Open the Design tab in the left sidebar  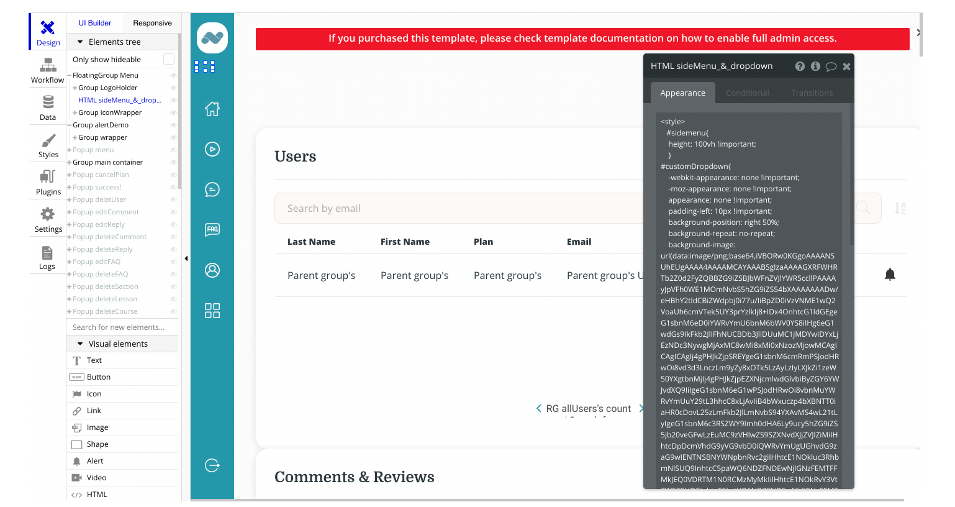[x=48, y=32]
